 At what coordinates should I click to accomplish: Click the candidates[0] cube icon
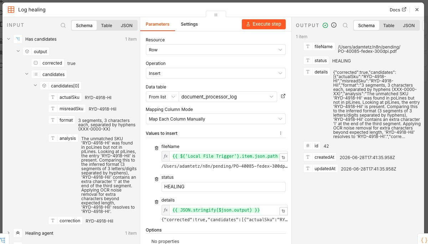click(44, 86)
